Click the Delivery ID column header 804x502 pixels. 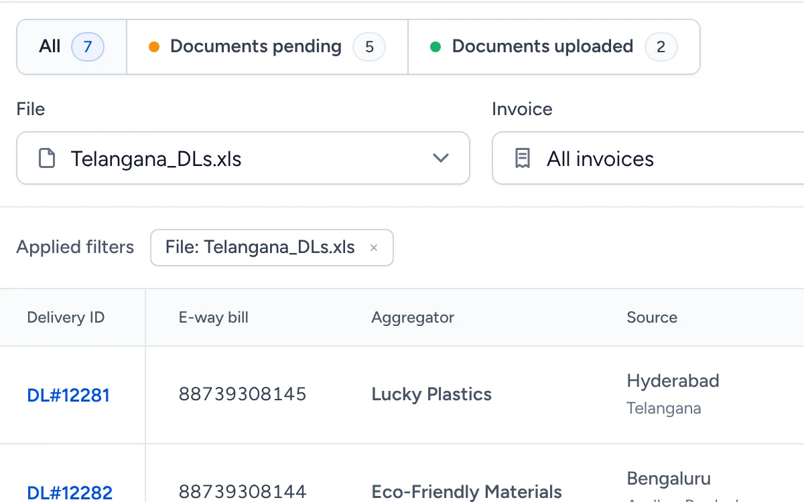coord(66,317)
